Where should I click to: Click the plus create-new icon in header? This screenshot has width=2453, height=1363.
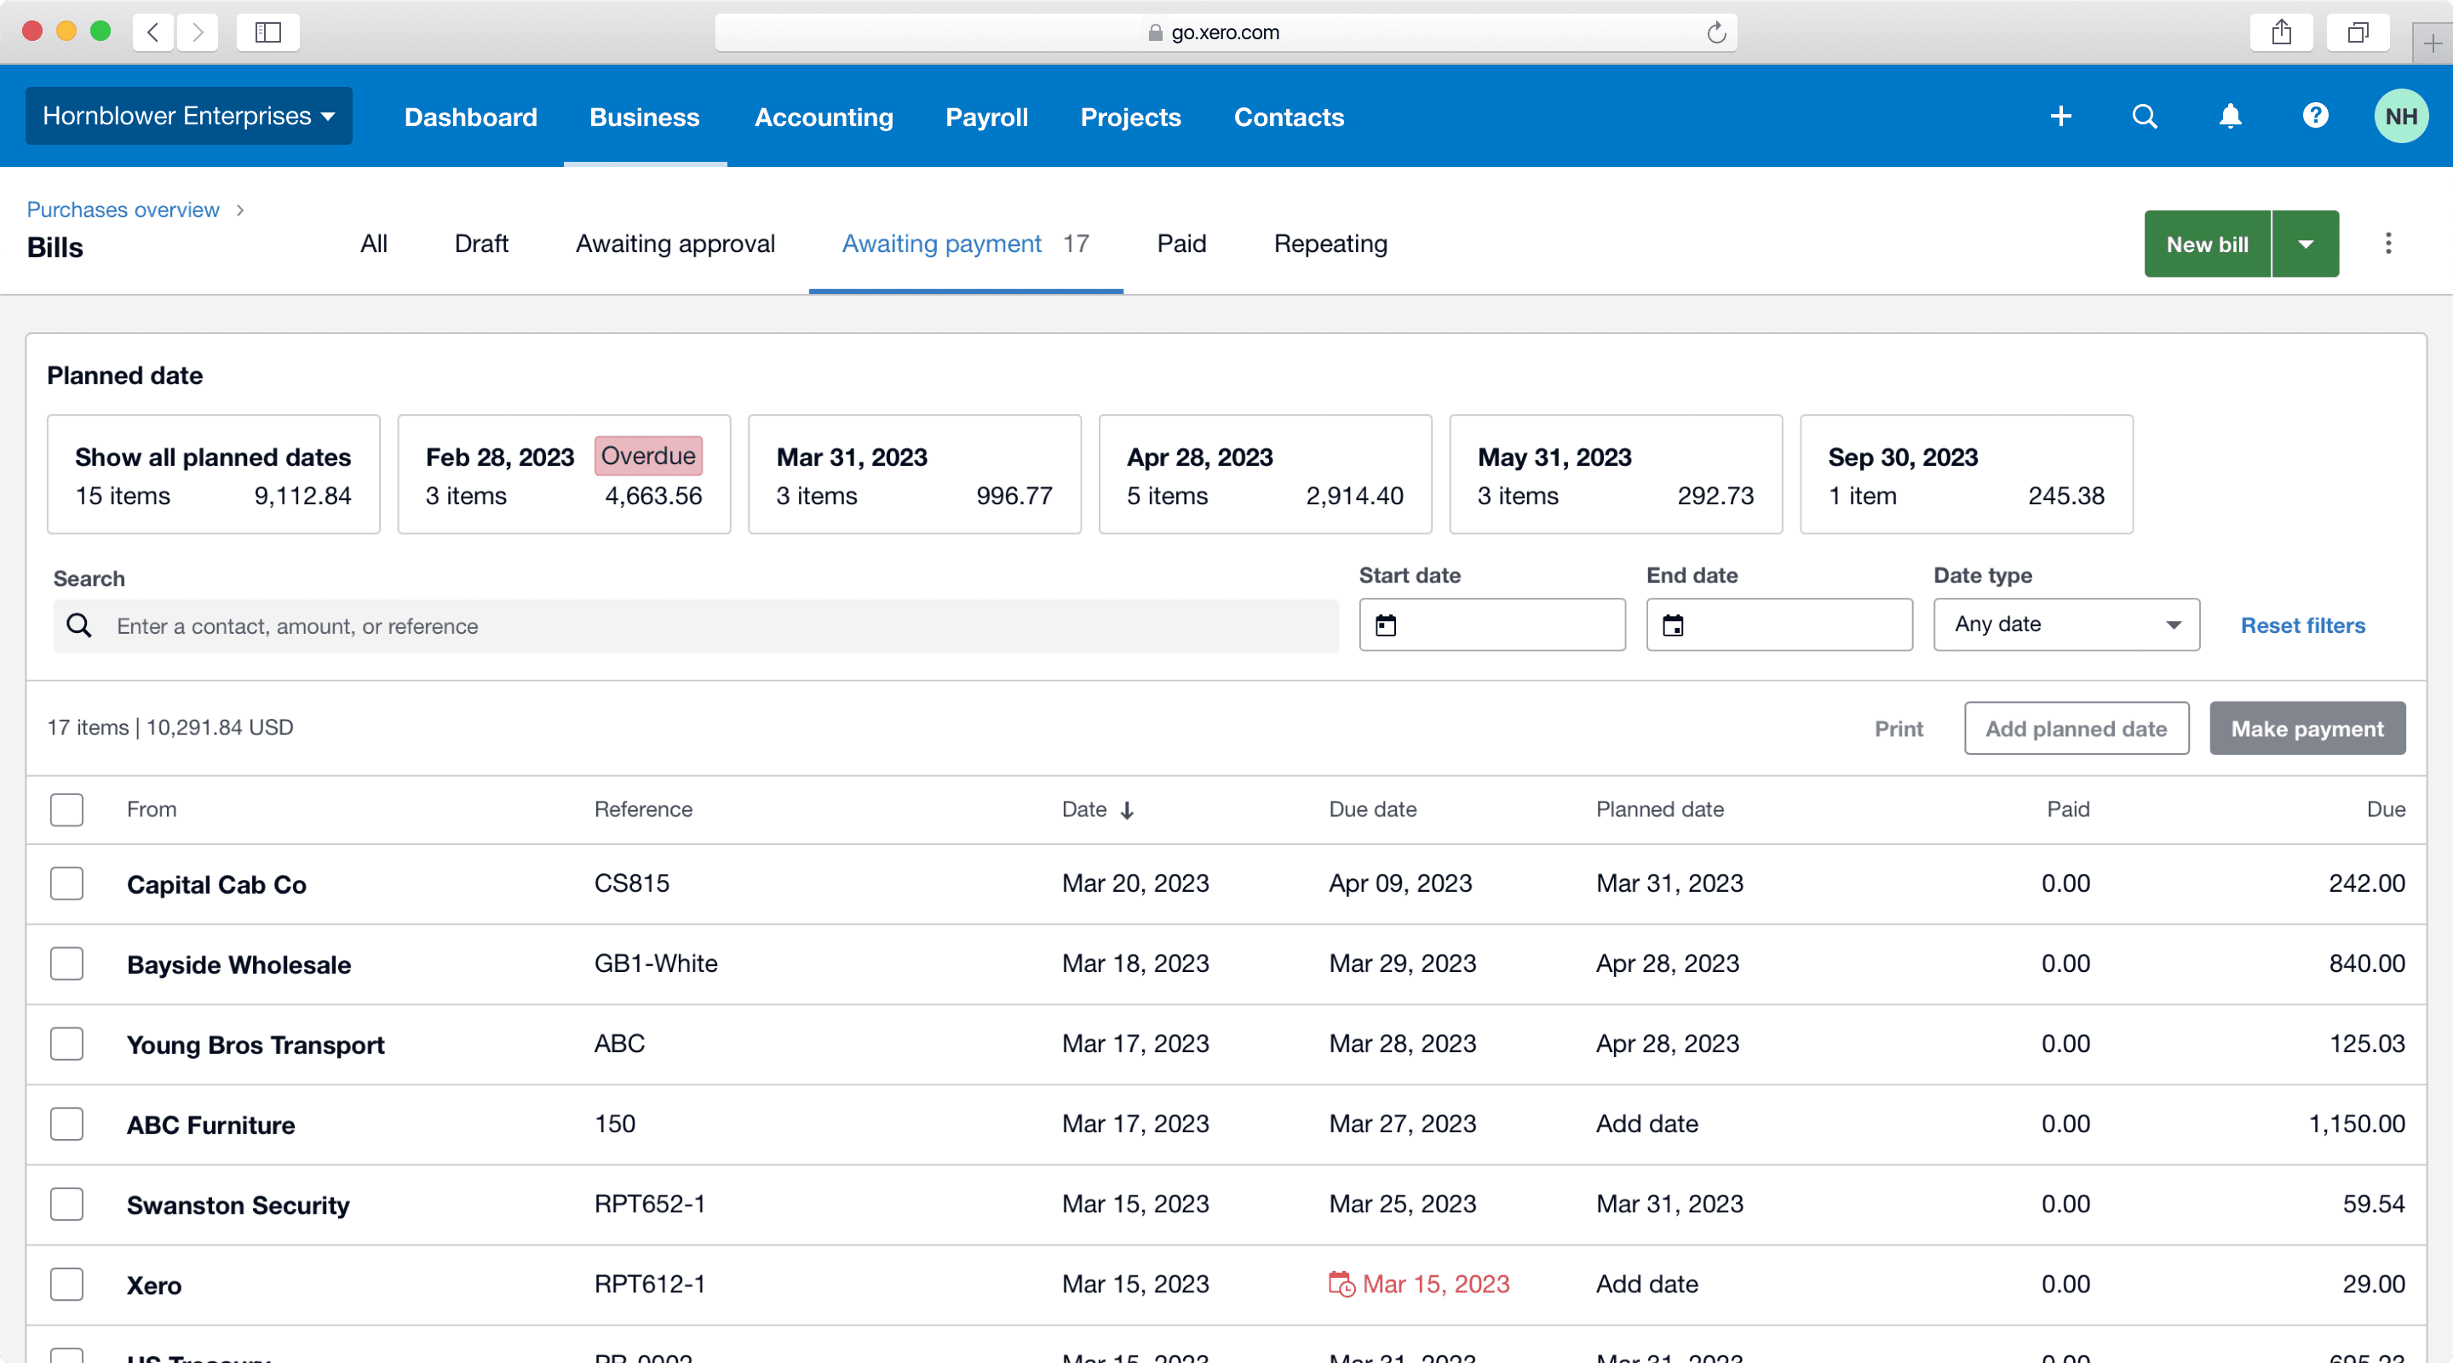point(2060,116)
